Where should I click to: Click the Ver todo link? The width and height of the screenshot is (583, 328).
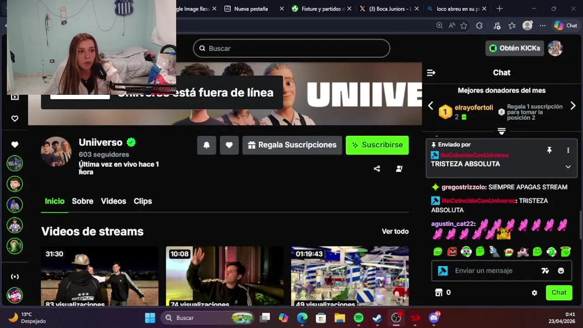(x=395, y=231)
